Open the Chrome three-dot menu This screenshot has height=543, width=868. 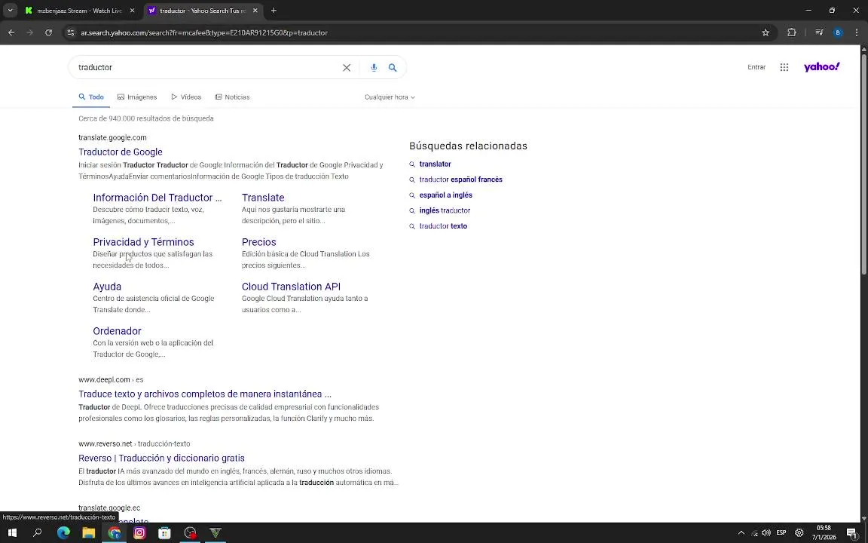(857, 32)
